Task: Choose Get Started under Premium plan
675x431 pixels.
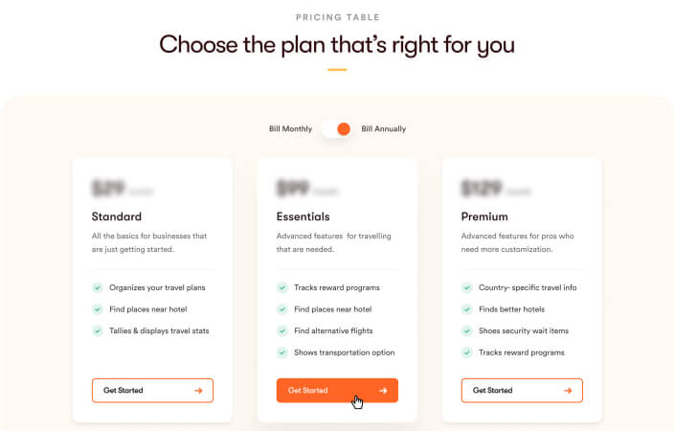Action: coord(522,391)
